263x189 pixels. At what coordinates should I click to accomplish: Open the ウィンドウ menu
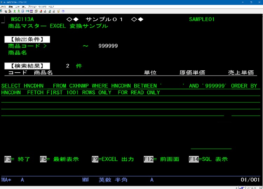[42, 7]
